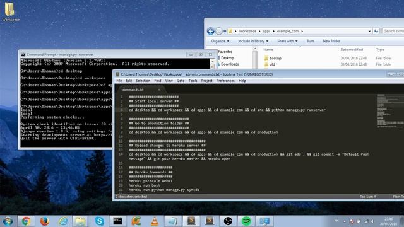404x227 pixels.
Task: Open the Goto menu in Sublime Text
Action: (x=181, y=81)
